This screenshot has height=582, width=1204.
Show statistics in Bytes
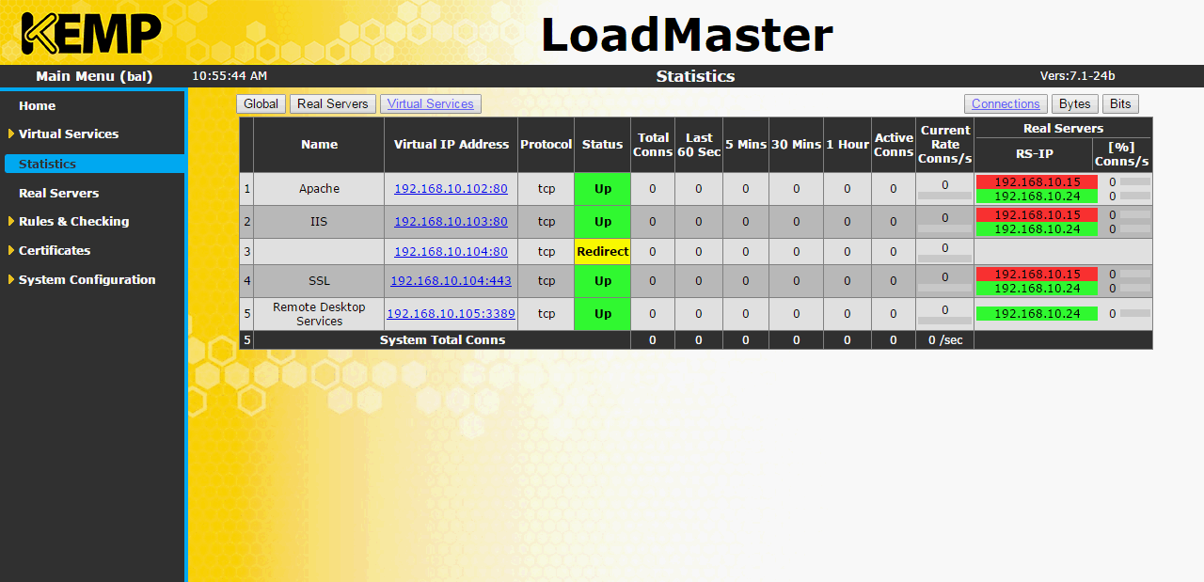click(1075, 103)
